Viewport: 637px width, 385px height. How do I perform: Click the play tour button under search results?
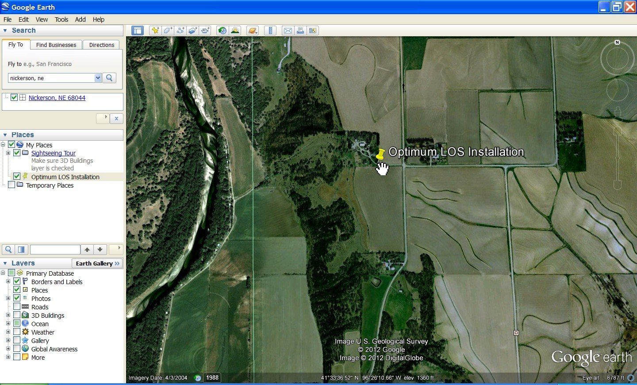[103, 119]
